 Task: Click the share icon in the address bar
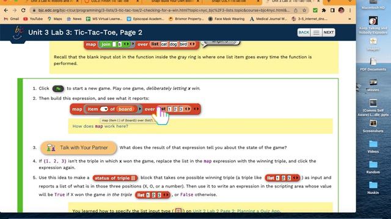click(296, 10)
